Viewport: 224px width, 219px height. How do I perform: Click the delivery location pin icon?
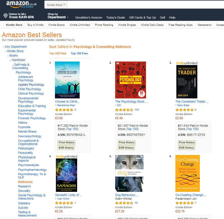coord(6,16)
